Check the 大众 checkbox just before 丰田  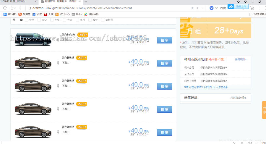65,20
